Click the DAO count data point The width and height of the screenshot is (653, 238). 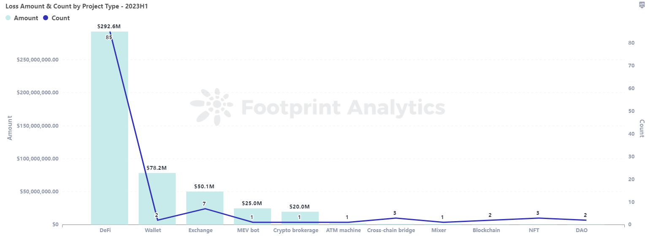click(585, 220)
